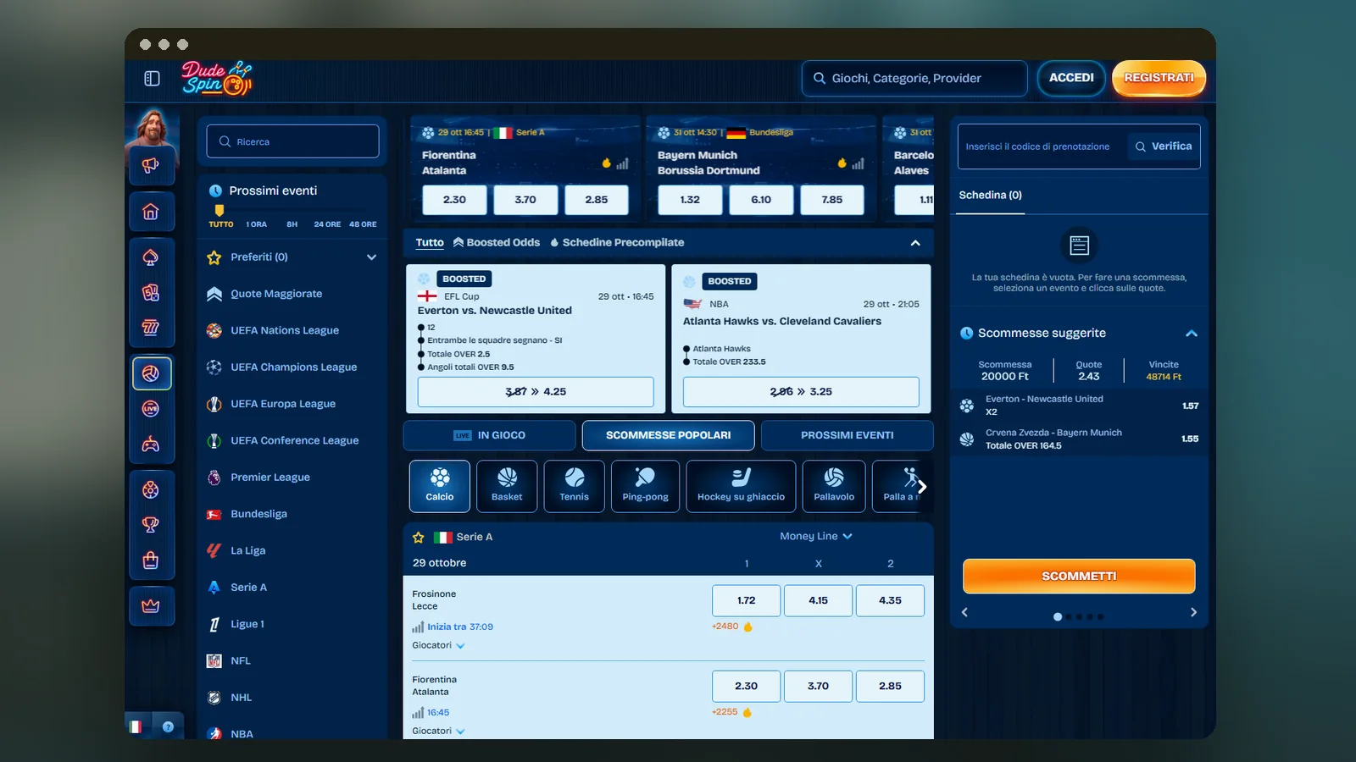The width and height of the screenshot is (1356, 762).
Task: Select the Ping-pong sport icon
Action: 645,486
